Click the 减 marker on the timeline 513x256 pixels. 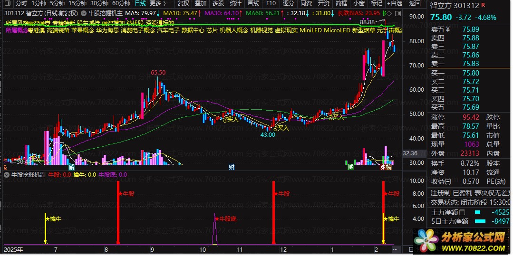point(350,167)
